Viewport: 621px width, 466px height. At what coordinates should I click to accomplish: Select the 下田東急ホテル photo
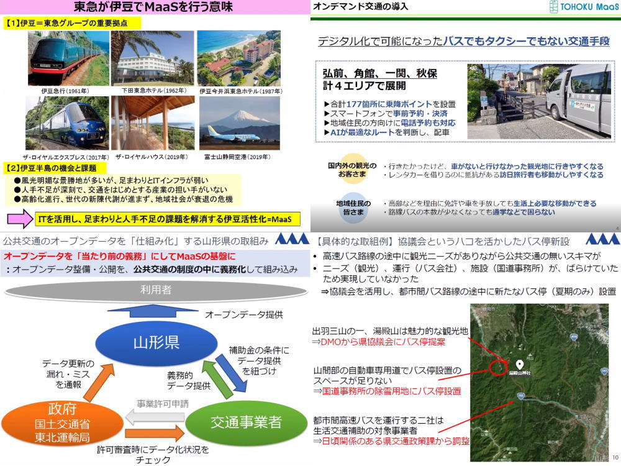coord(153,58)
